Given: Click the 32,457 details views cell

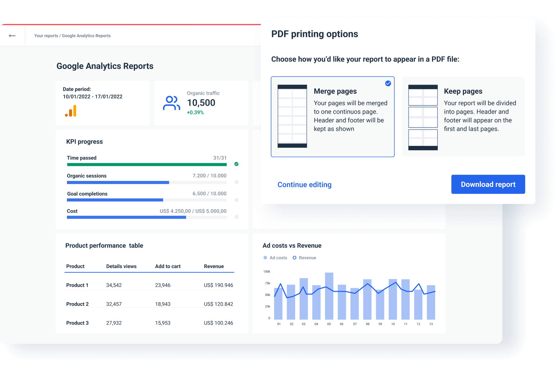Looking at the screenshot, I should point(114,304).
